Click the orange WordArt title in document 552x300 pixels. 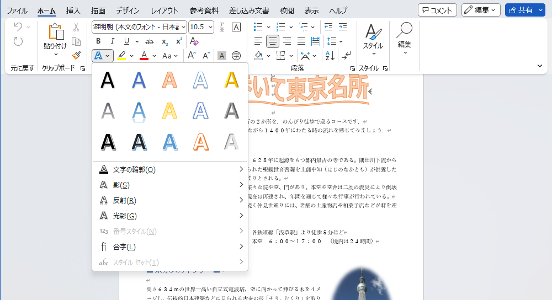(309, 90)
